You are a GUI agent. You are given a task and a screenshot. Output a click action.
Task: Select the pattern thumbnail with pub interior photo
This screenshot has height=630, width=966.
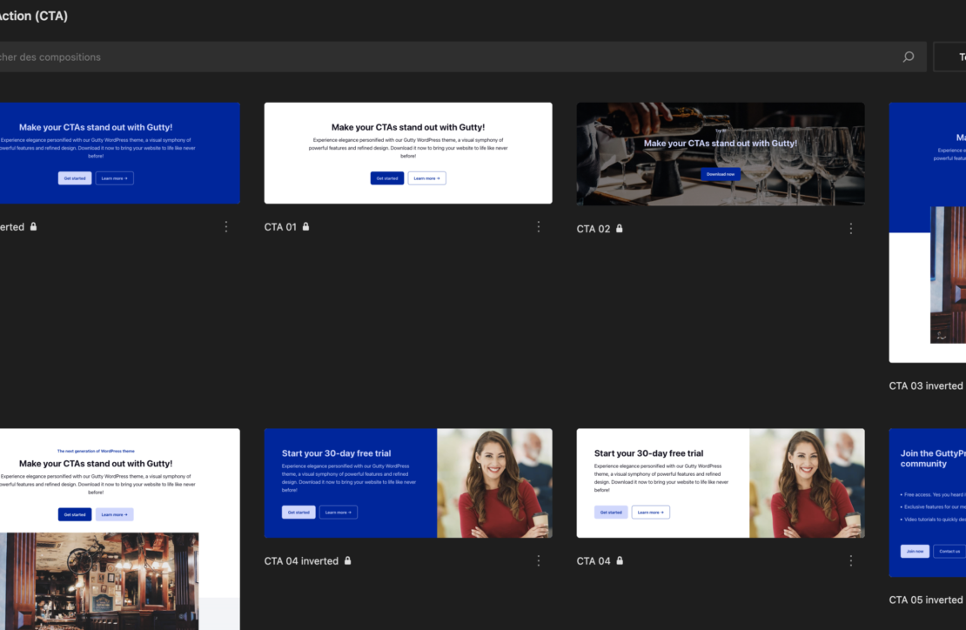(119, 529)
